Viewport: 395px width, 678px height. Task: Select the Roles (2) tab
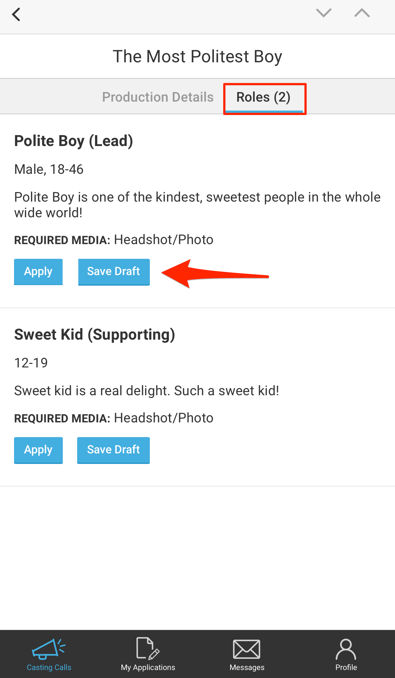pyautogui.click(x=263, y=97)
